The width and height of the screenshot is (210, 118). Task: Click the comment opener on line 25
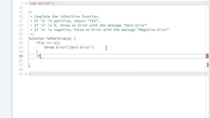(30, 12)
